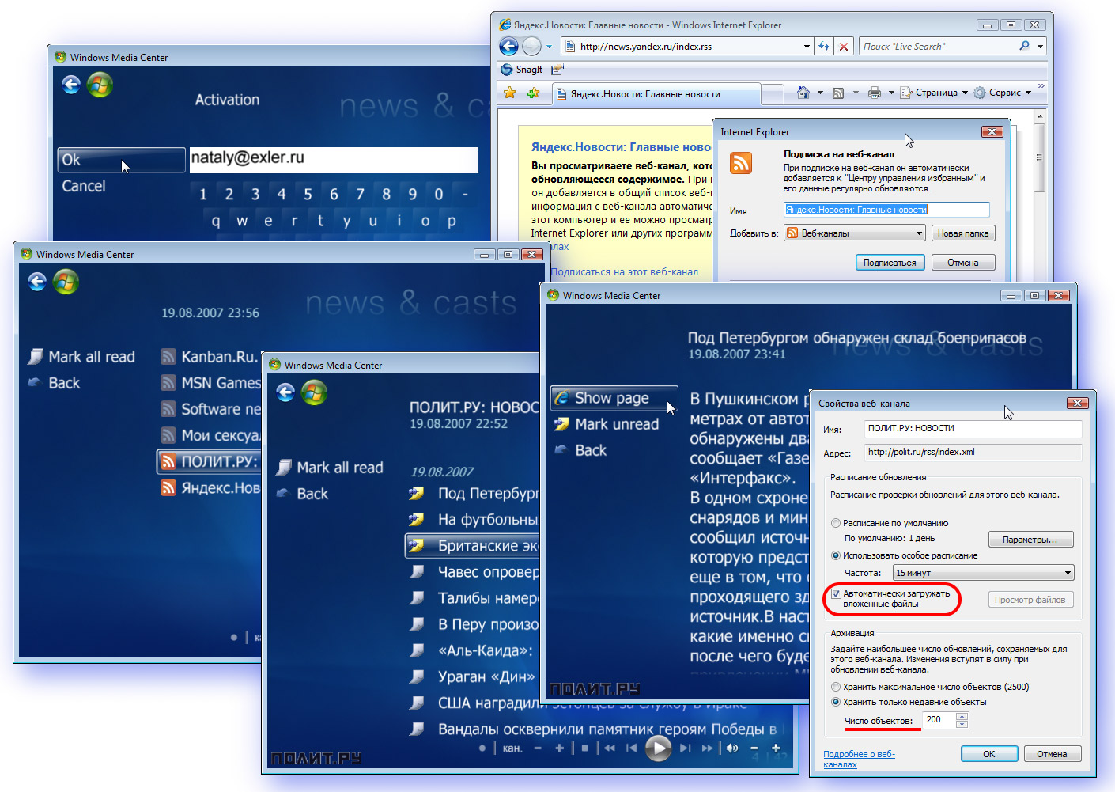
Task: Click Cancel in Activation window
Action: click(x=84, y=186)
